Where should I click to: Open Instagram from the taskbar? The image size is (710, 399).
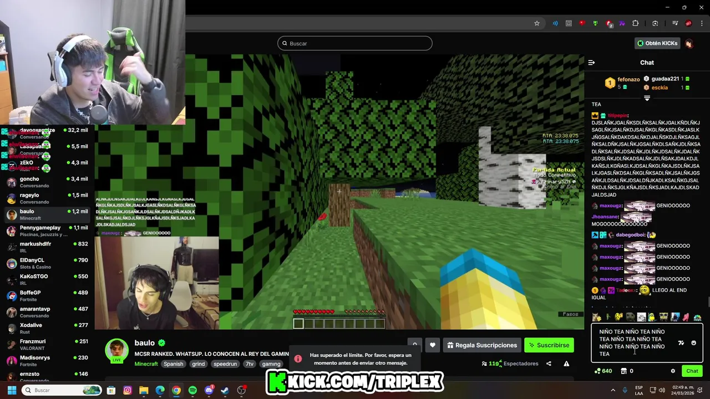[x=128, y=390]
